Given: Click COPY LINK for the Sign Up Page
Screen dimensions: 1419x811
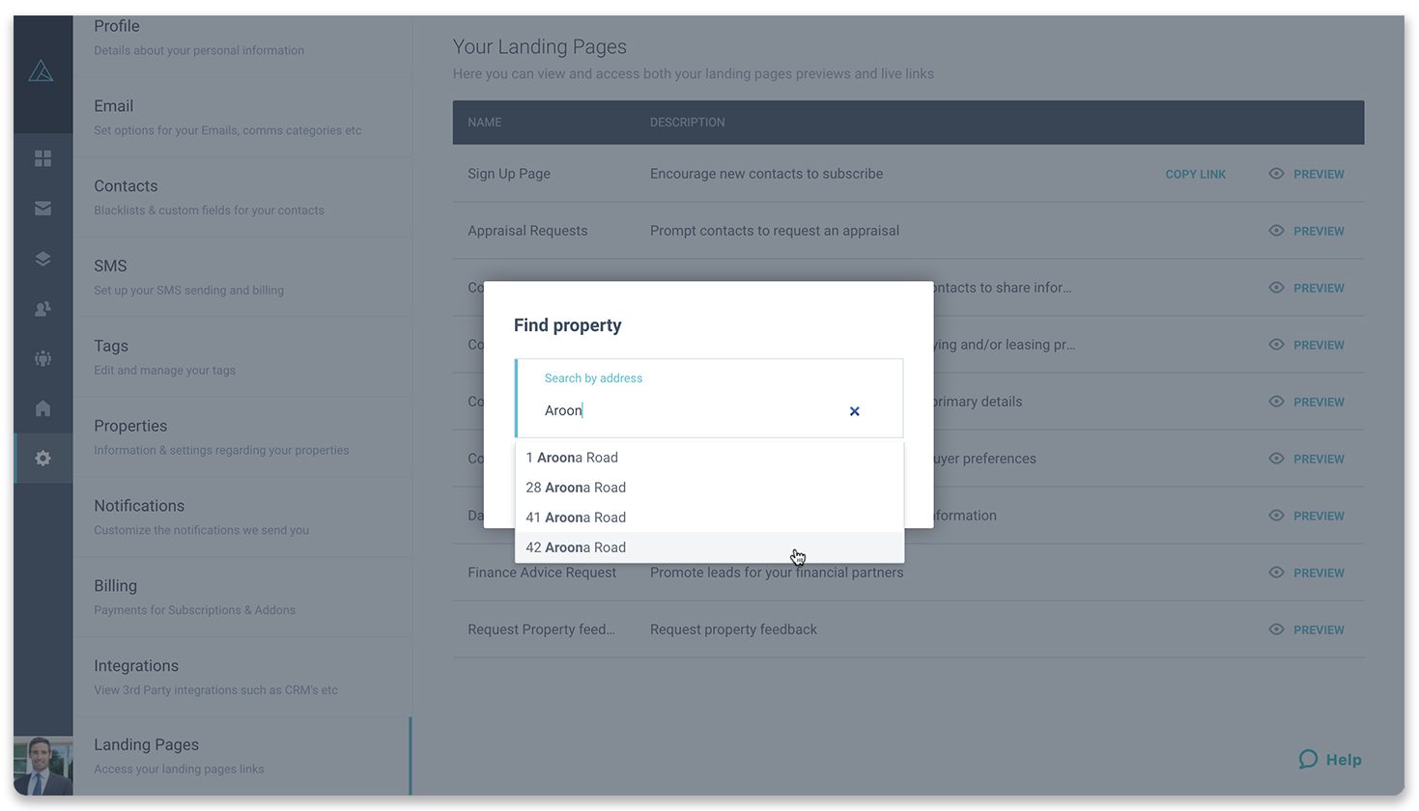Looking at the screenshot, I should tap(1195, 174).
